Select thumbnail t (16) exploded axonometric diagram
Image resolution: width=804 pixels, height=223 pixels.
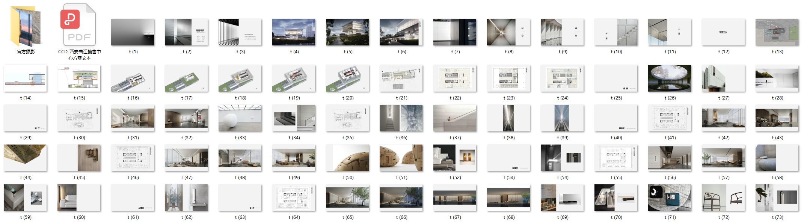point(133,78)
